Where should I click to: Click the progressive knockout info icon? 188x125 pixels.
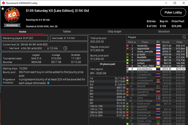point(48,83)
